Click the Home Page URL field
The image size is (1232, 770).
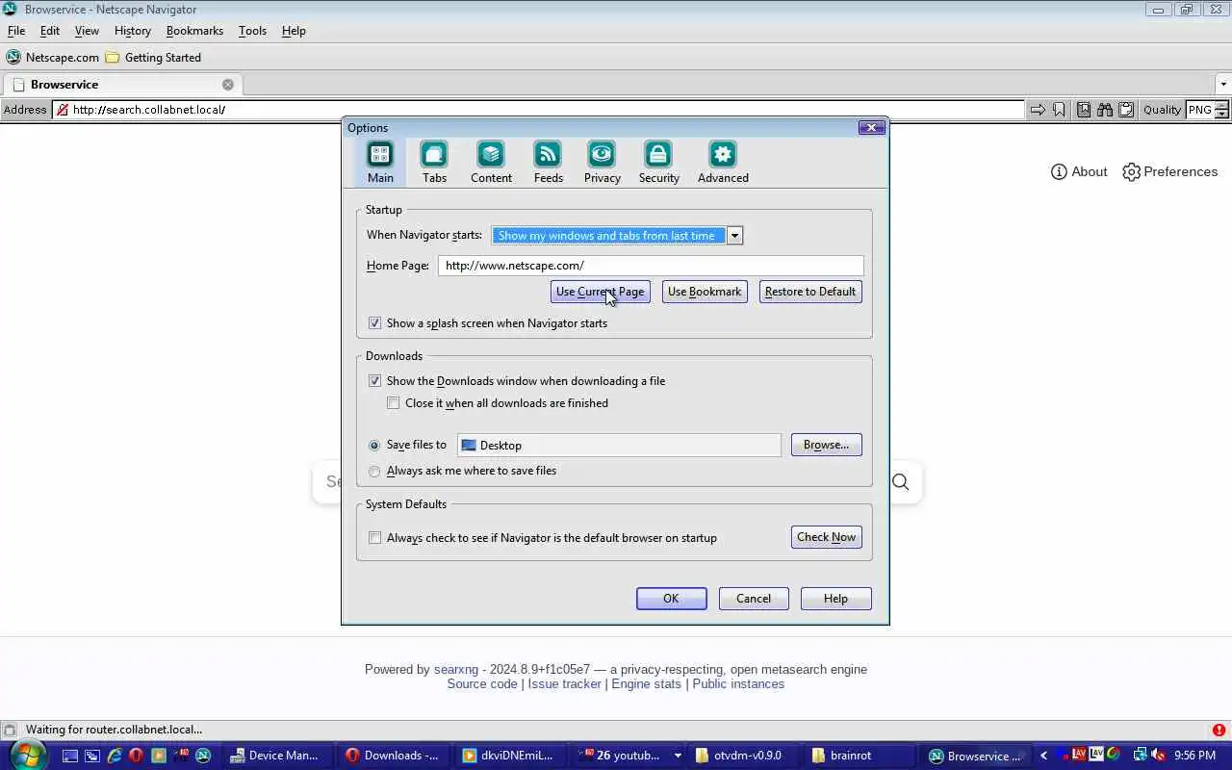(651, 266)
